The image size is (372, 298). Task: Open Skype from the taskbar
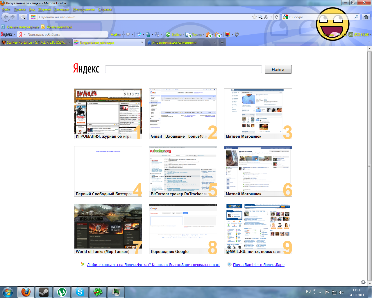click(x=80, y=292)
